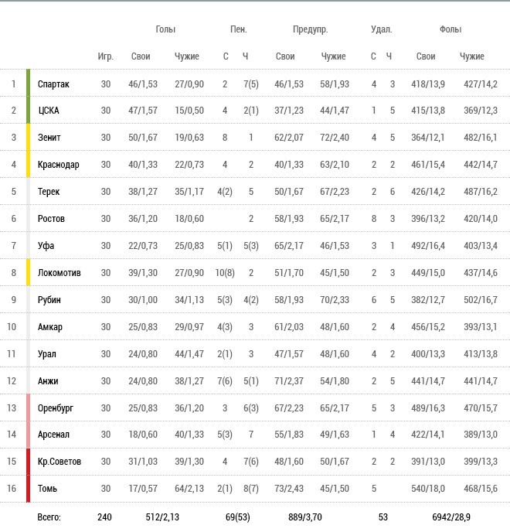The image size is (510, 532).
Task: Click the Томь team name
Action: [47, 488]
